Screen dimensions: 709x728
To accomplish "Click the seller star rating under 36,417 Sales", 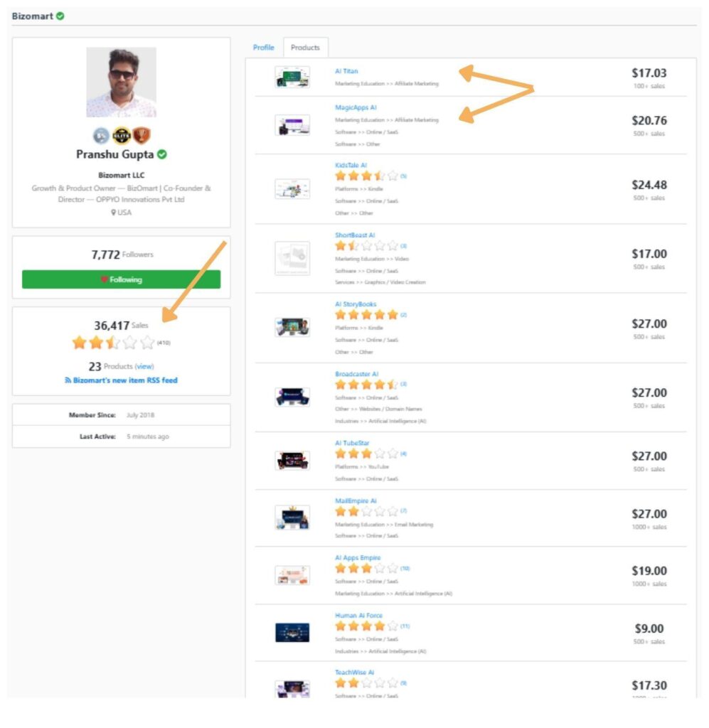I will tap(113, 343).
